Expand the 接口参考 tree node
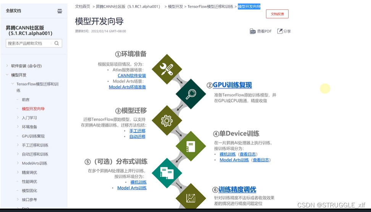The width and height of the screenshot is (371, 212). (18, 199)
